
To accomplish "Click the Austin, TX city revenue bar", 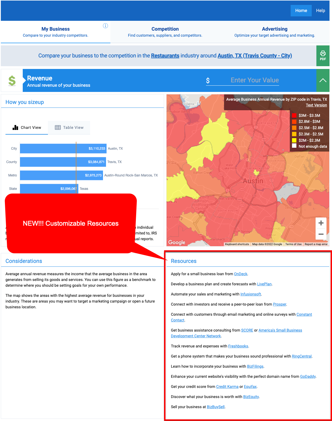I will (x=63, y=149).
